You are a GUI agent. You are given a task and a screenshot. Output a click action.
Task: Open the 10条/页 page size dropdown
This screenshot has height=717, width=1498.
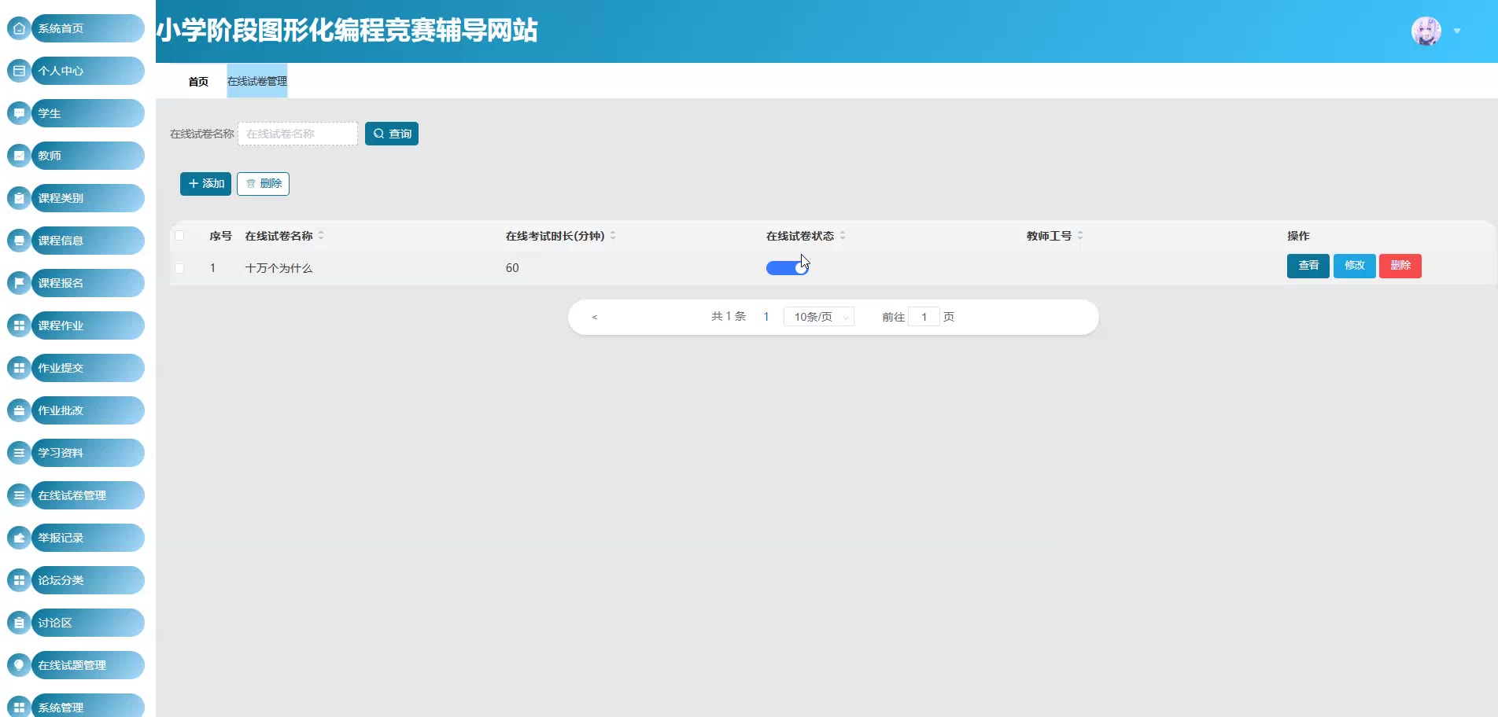818,317
